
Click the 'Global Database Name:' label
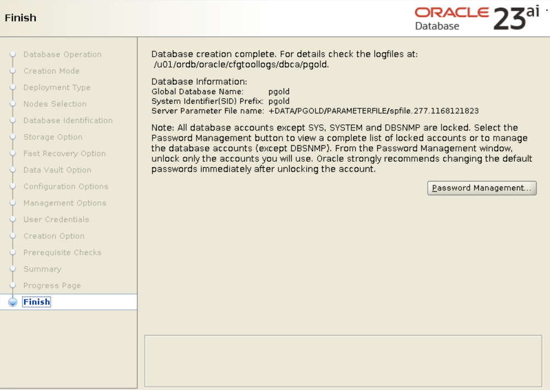click(x=197, y=91)
